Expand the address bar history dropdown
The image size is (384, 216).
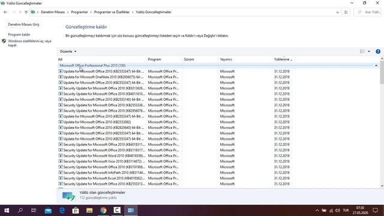coord(337,12)
